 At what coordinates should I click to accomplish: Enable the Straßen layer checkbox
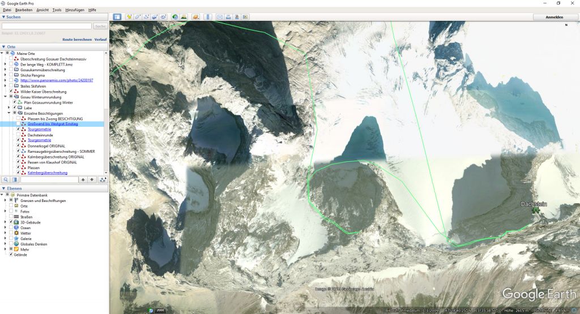11,217
